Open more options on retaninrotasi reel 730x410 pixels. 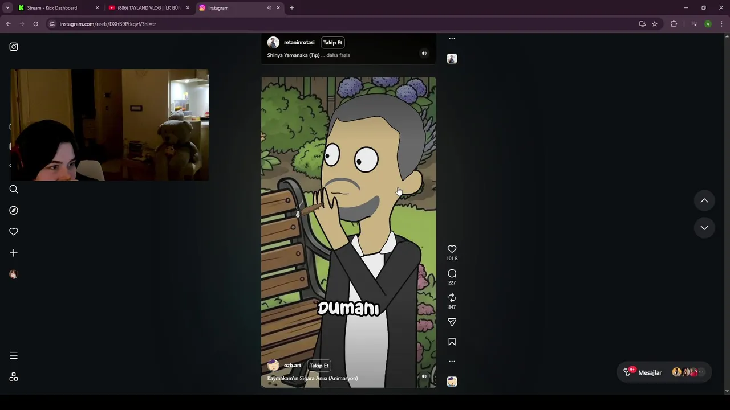[x=452, y=39]
